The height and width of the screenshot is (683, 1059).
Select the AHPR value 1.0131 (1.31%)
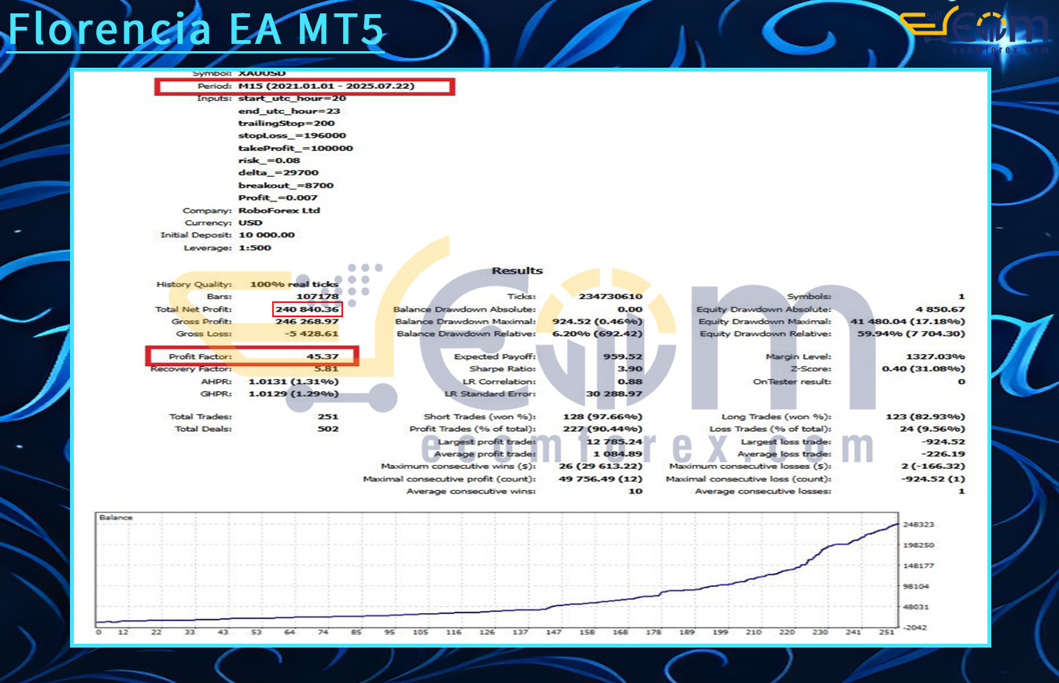click(x=293, y=382)
